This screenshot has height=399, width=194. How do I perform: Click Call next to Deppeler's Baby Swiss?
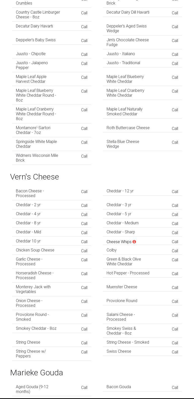click(84, 41)
